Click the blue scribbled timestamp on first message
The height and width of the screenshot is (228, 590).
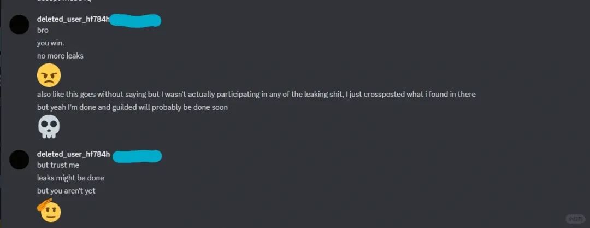[135, 20]
